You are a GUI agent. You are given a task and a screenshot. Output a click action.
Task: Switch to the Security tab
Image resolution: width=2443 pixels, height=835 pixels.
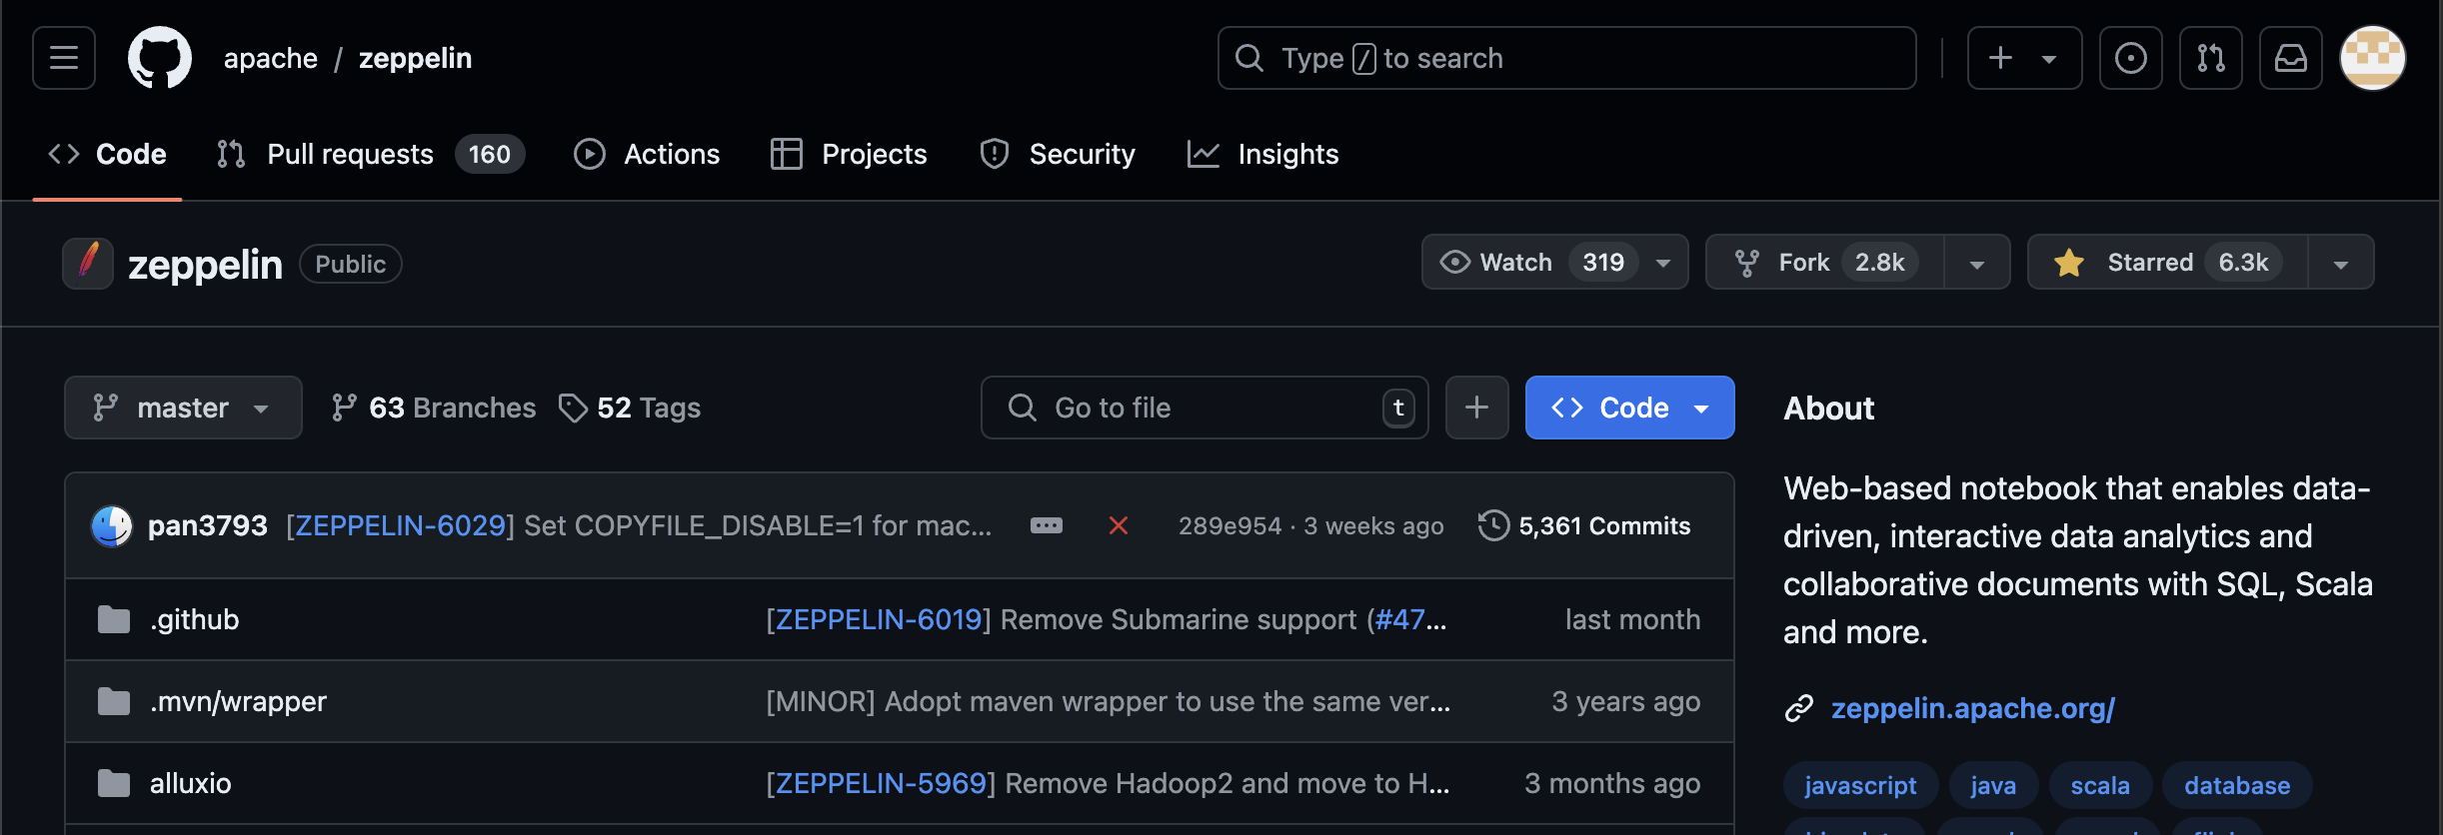[x=1058, y=154]
